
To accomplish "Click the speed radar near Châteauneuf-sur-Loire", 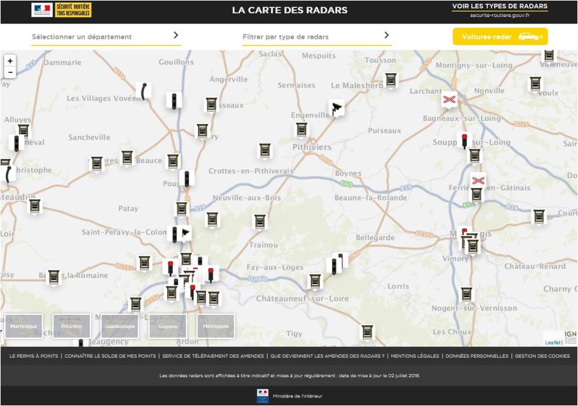I will (x=315, y=282).
